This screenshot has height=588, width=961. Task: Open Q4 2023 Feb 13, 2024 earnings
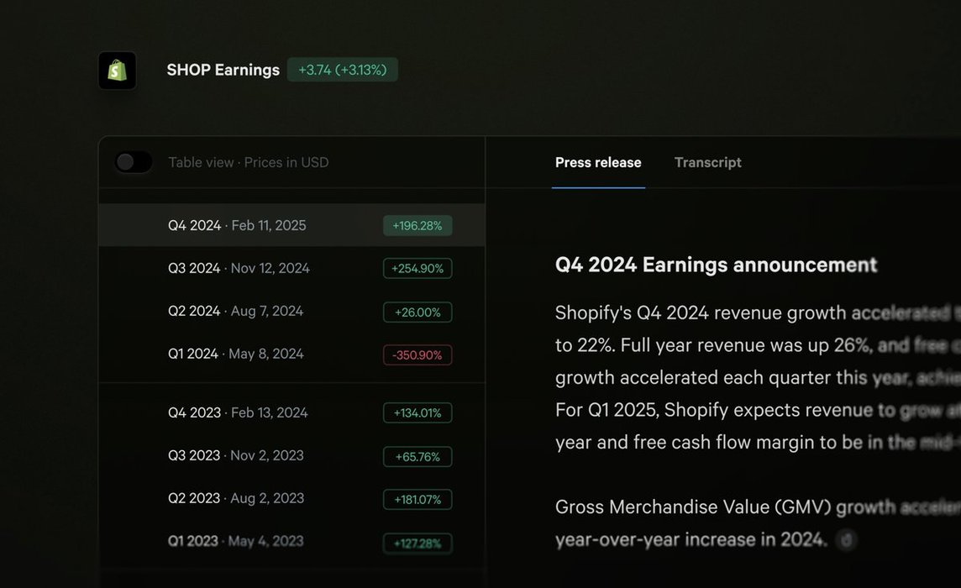click(238, 412)
